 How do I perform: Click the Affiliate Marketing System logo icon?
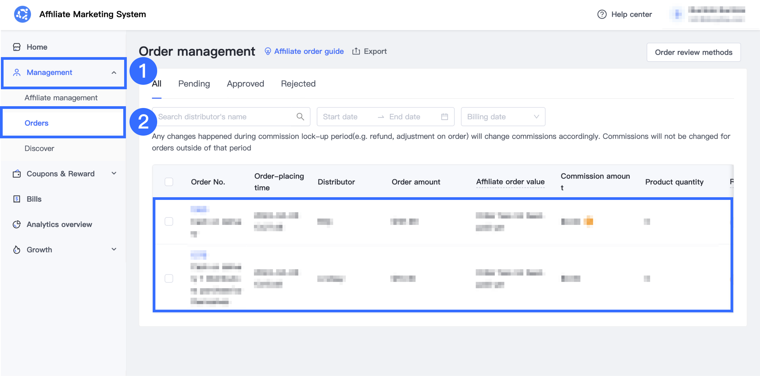[22, 14]
